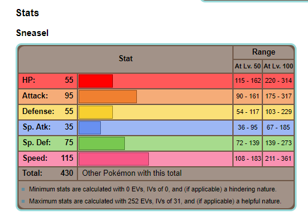This screenshot has height=216, width=308.
Task: Click Attack Lv. 100 range 175 - 317
Action: (278, 97)
